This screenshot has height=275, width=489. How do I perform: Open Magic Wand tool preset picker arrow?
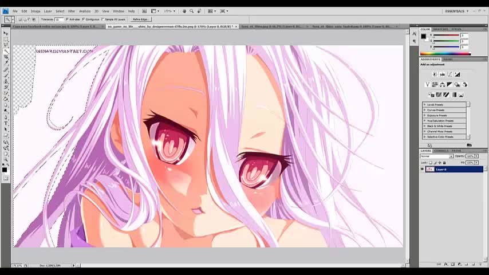tap(13, 19)
